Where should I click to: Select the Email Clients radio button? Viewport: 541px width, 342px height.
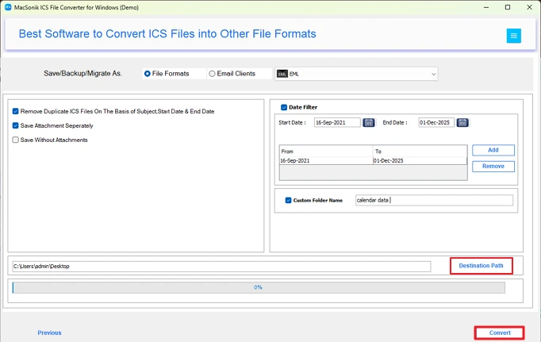click(212, 74)
